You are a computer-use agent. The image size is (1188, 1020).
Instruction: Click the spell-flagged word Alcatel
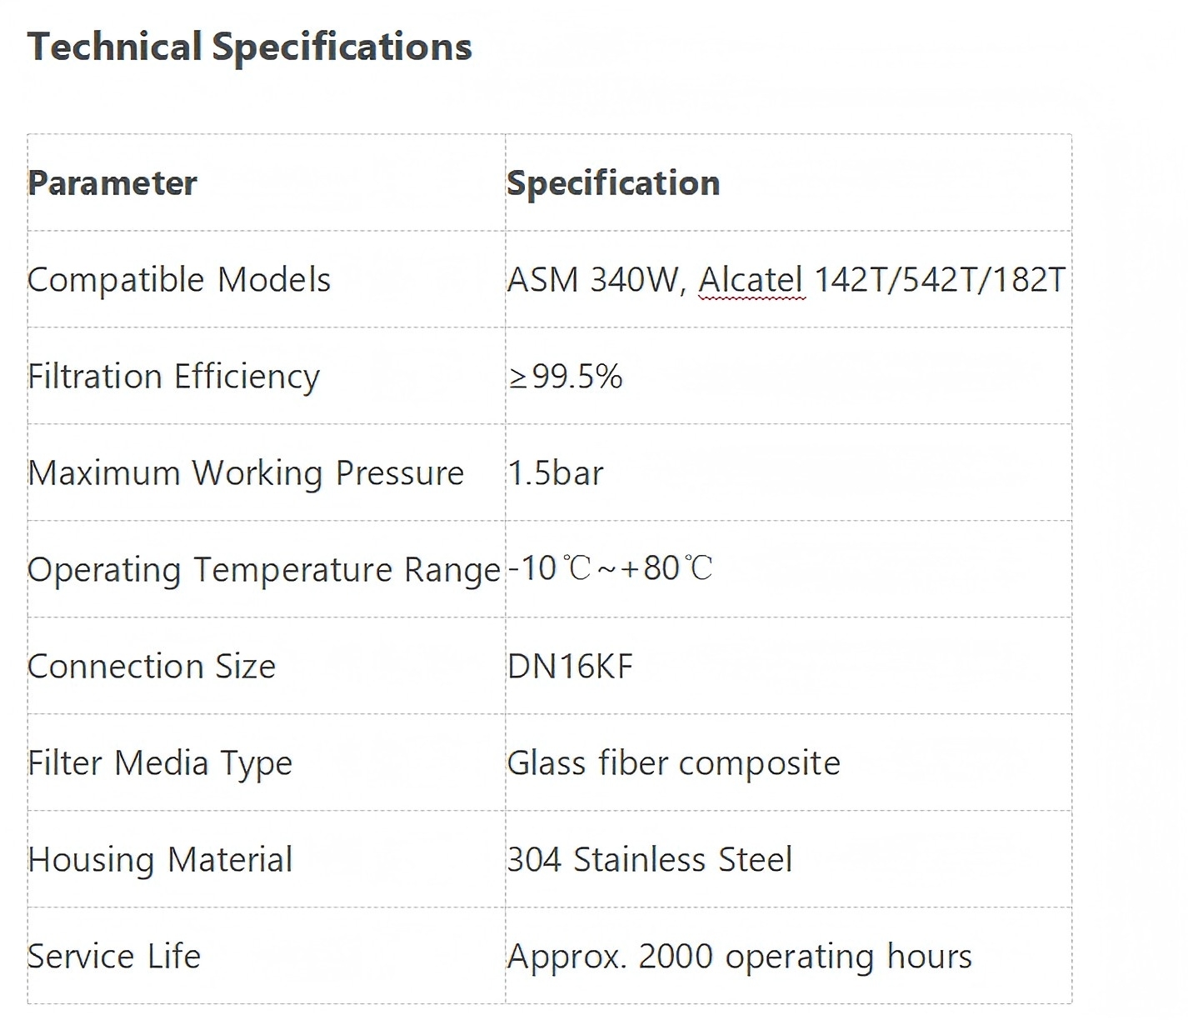[x=751, y=280]
